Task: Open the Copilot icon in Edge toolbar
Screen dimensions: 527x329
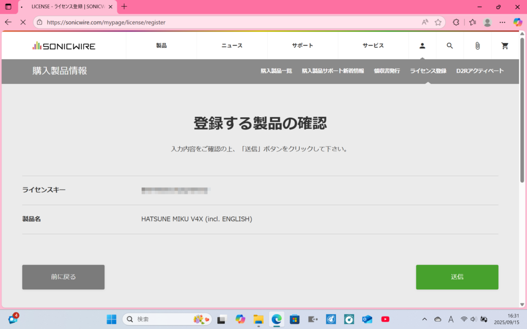Action: tap(518, 23)
